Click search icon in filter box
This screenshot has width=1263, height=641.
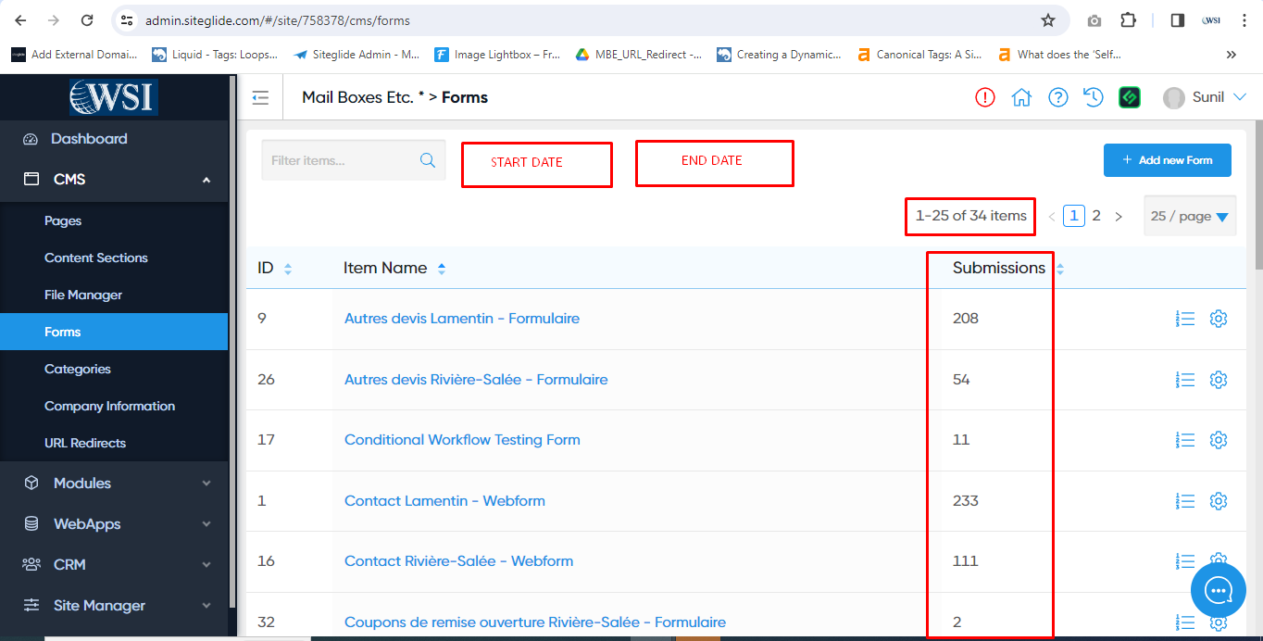[428, 160]
